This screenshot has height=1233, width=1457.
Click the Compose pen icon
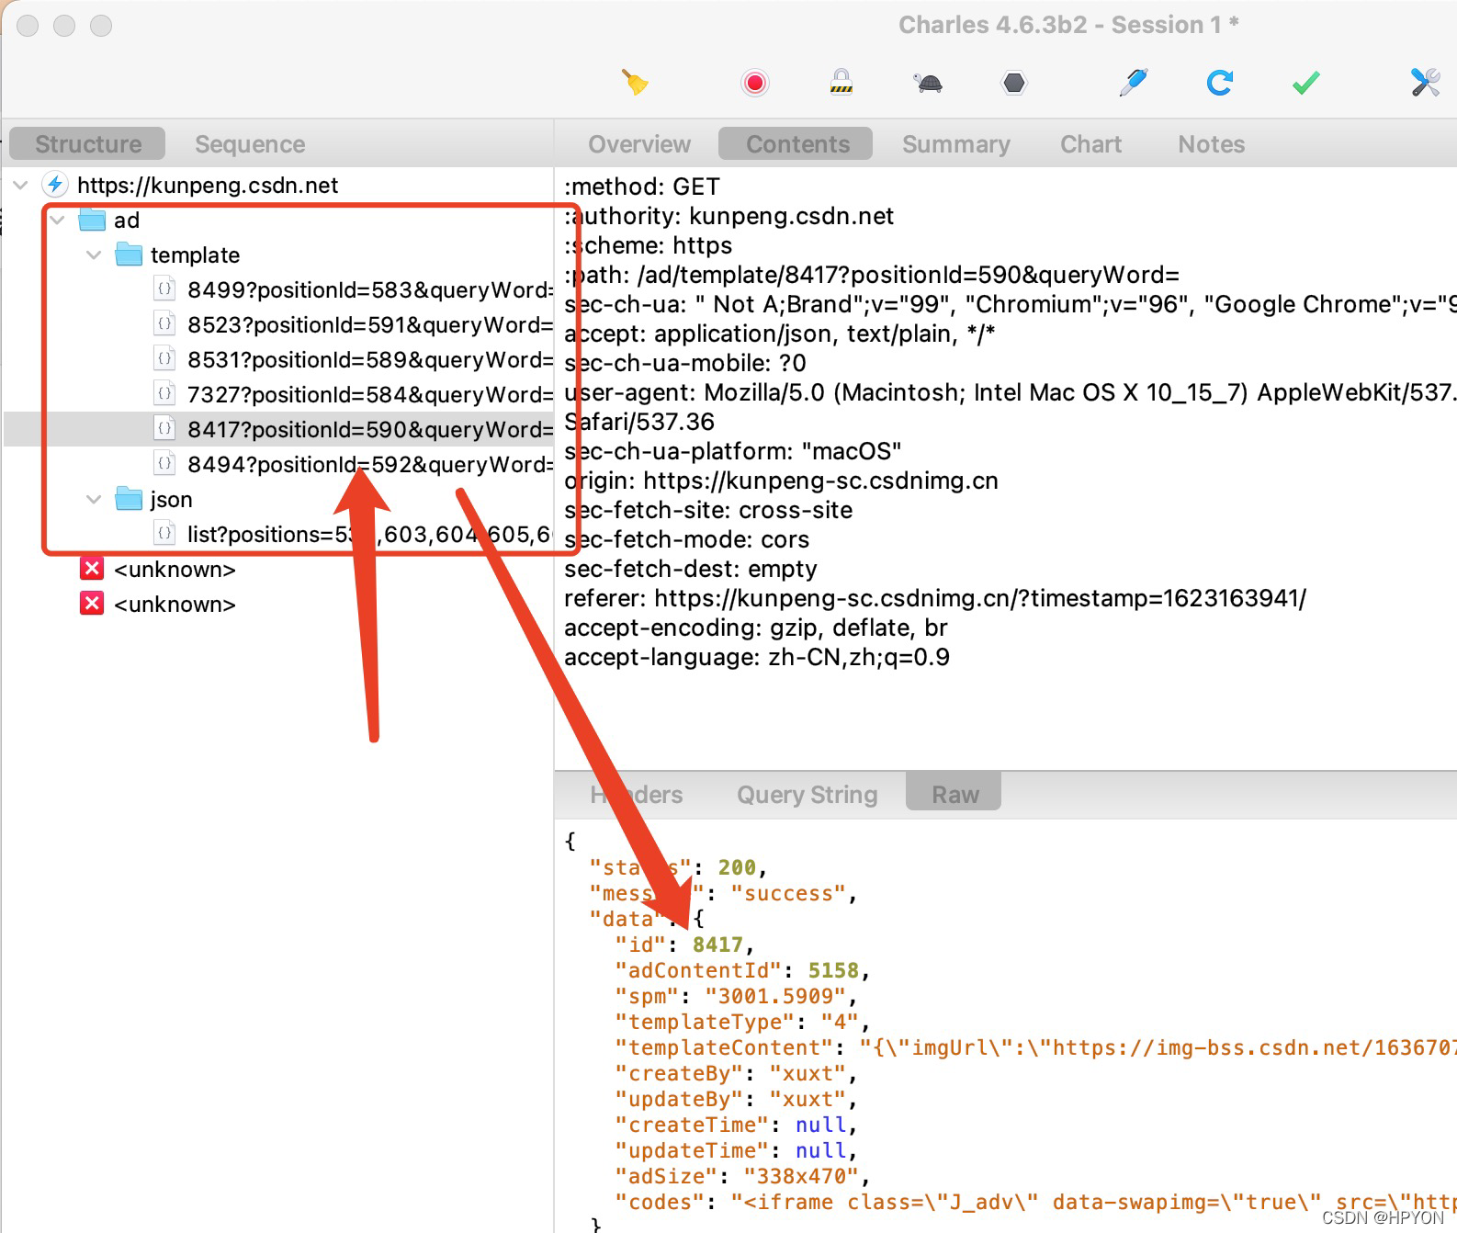coord(1134,83)
